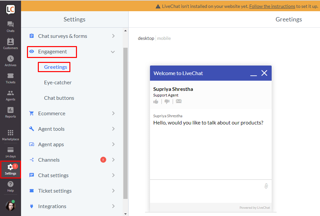Click the Channels red alert badge
The width and height of the screenshot is (320, 216).
coord(103,160)
